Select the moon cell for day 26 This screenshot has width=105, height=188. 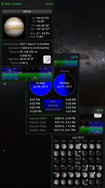[x=56, y=175]
